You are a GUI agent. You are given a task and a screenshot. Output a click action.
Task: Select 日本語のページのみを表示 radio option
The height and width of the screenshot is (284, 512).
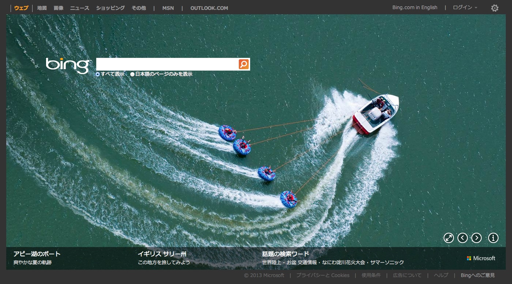pyautogui.click(x=132, y=74)
